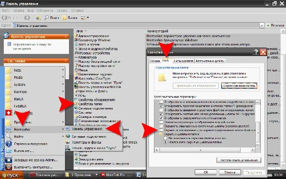
Task: Open Экран item in the list
Action: (x=83, y=155)
